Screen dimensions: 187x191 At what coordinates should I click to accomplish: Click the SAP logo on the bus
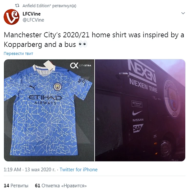pyautogui.click(x=138, y=128)
